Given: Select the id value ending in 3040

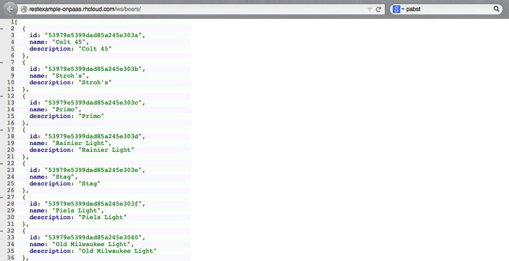Looking at the screenshot, I should tap(93, 238).
